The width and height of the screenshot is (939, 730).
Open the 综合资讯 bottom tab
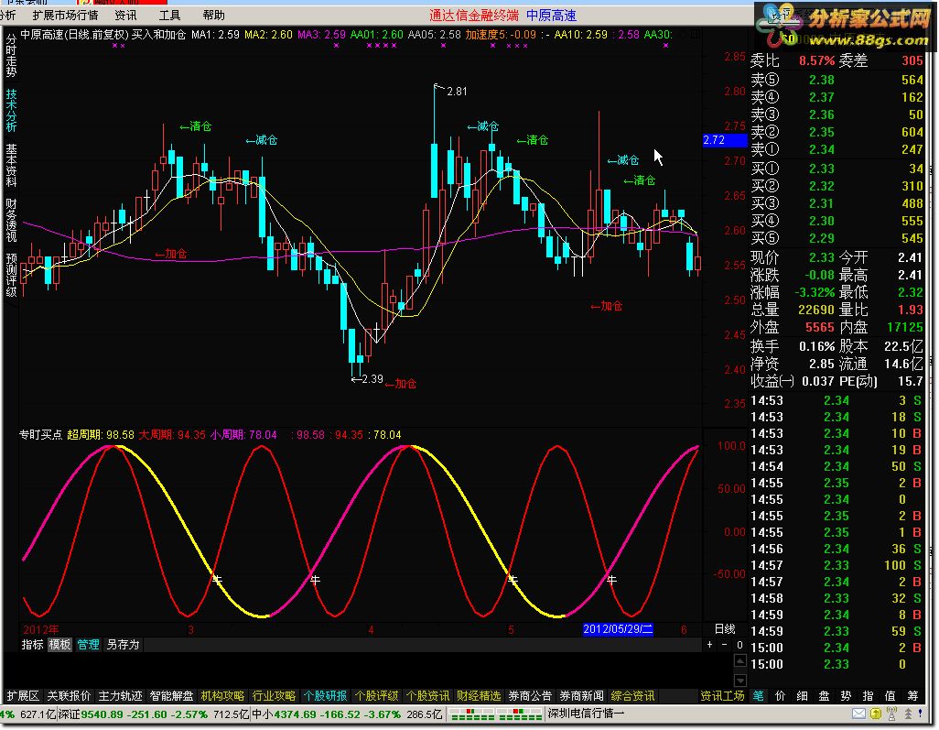[x=632, y=696]
